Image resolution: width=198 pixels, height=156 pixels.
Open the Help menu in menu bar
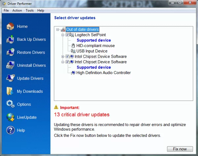click(x=41, y=11)
